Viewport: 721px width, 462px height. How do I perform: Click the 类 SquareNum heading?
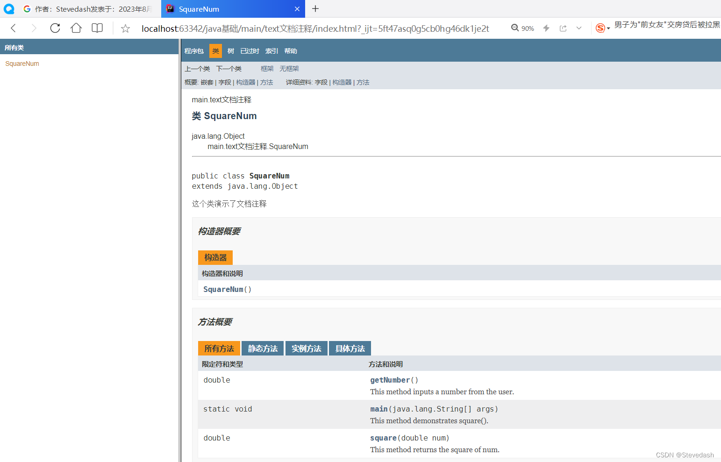224,116
